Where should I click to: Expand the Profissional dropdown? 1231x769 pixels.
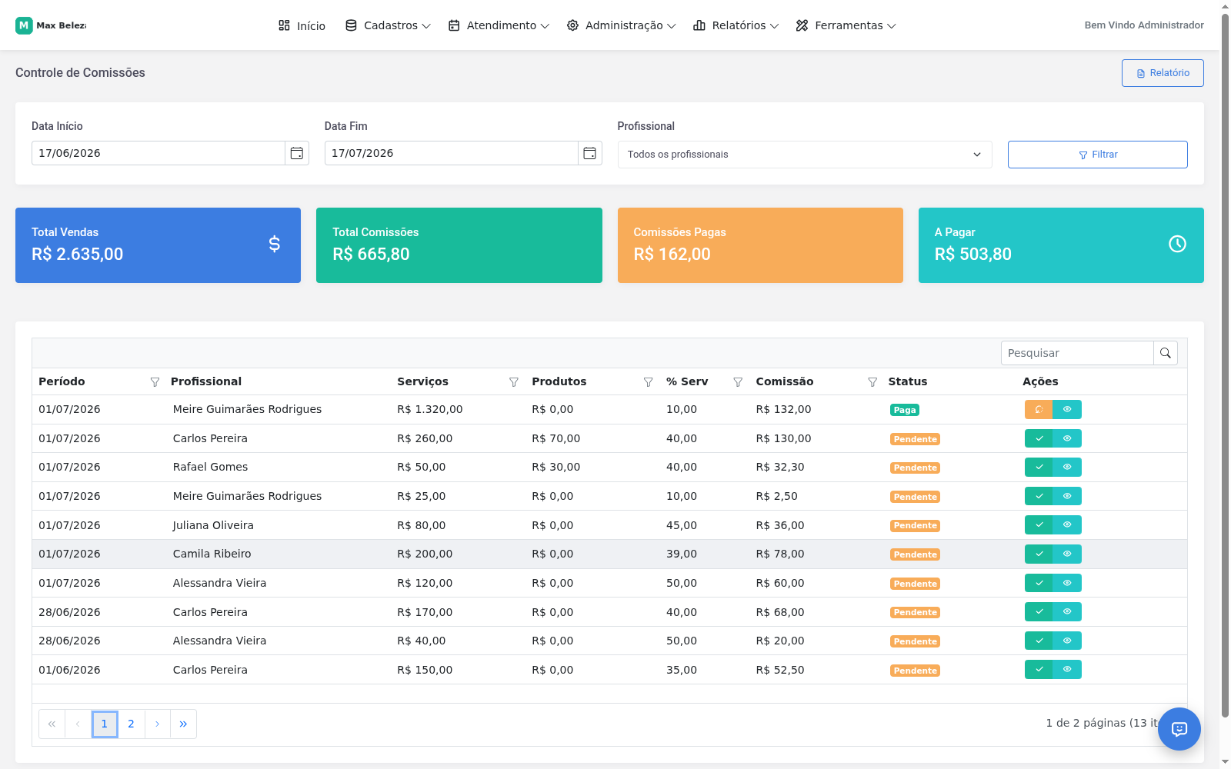click(805, 155)
